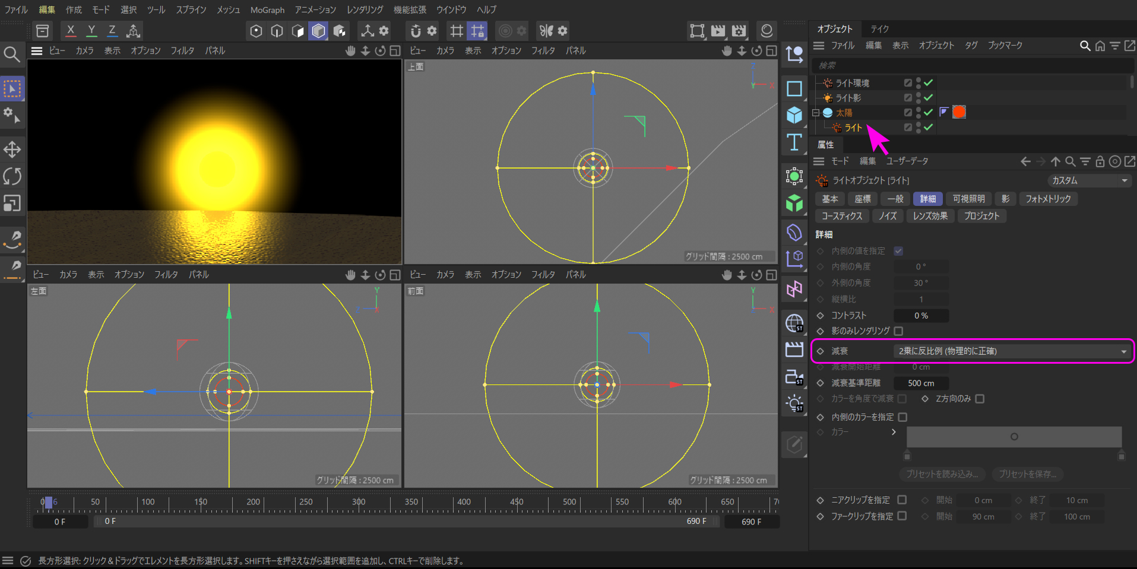
Task: Enable the 影のみレンダリング checkbox
Action: click(x=898, y=331)
